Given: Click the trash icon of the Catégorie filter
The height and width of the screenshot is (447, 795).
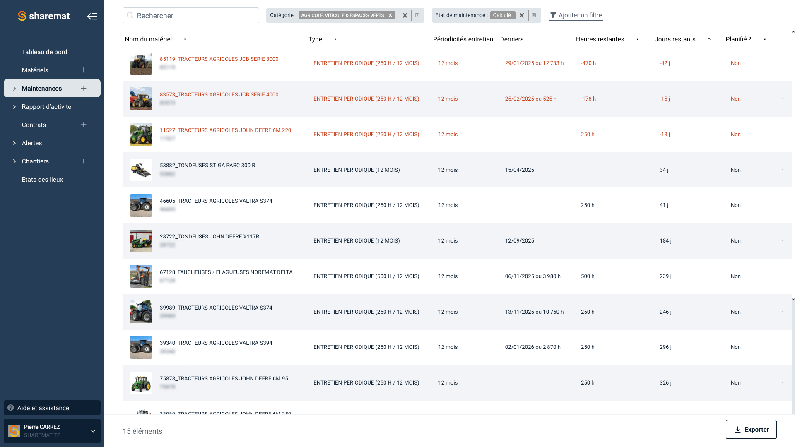Looking at the screenshot, I should point(417,15).
